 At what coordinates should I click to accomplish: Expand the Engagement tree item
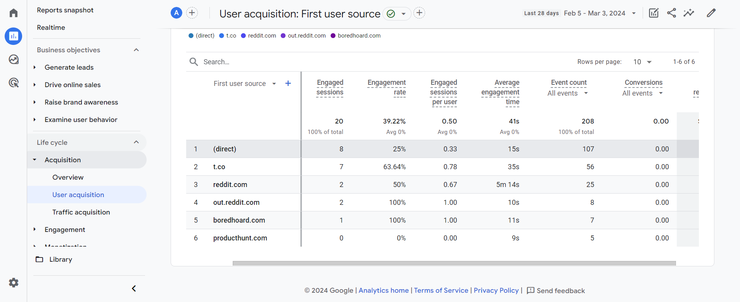click(35, 229)
